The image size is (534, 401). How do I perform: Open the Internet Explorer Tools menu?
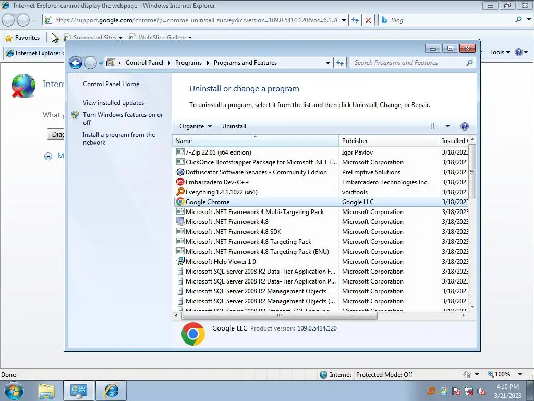tap(499, 52)
